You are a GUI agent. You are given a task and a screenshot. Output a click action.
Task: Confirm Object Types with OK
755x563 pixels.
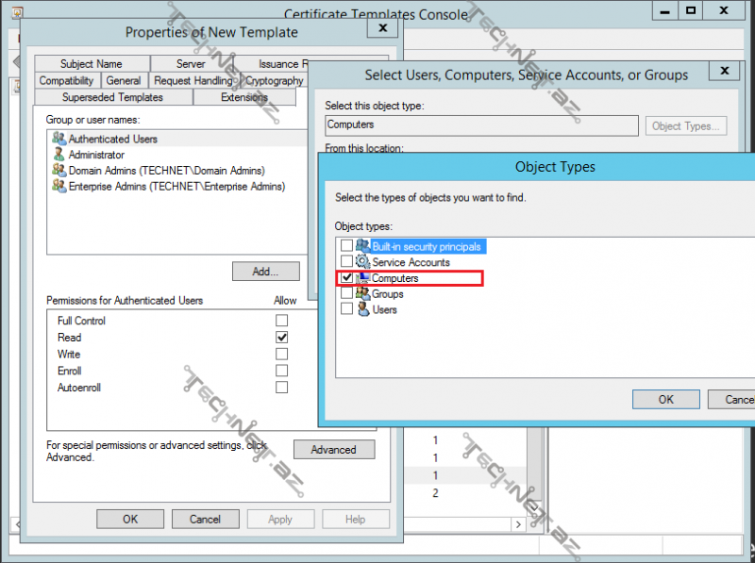coord(665,399)
